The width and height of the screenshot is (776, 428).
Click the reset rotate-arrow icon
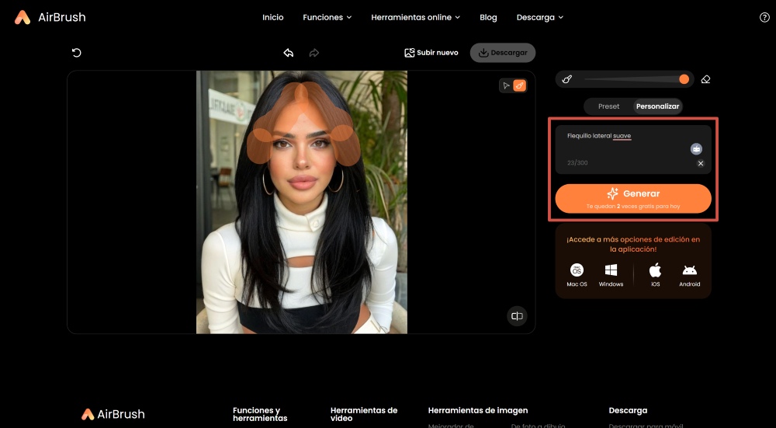click(76, 53)
